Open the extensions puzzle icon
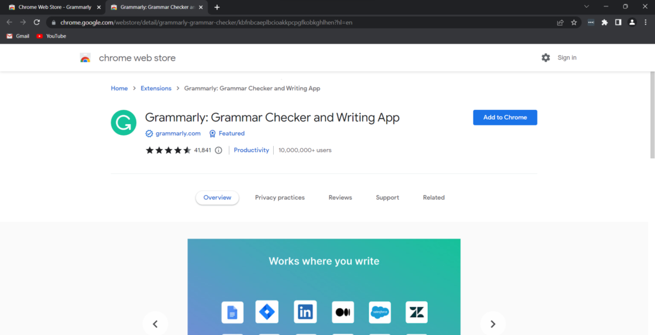This screenshot has height=335, width=655. 604,22
